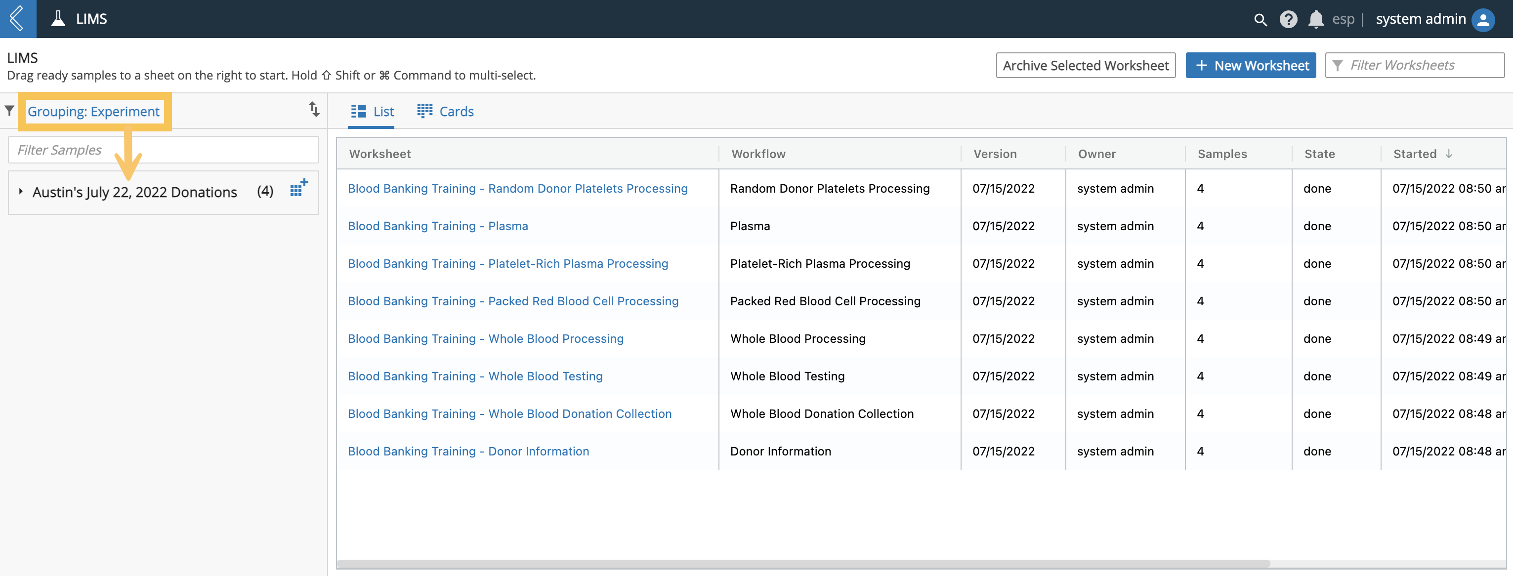Screen dimensions: 1513x576
Task: Click the funnel filter icon beside Grouping
Action: click(x=9, y=110)
